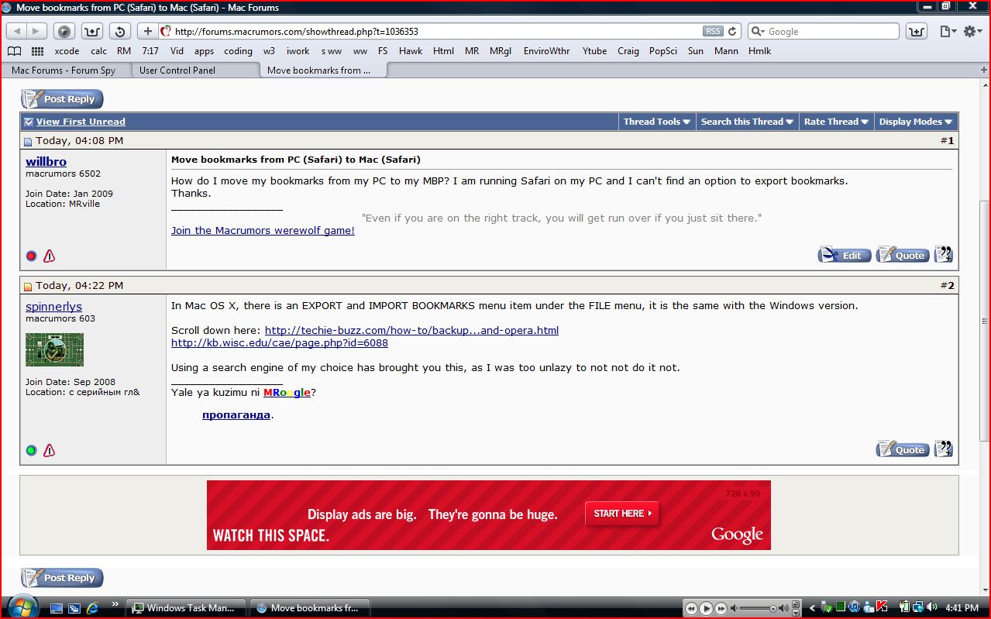Click Quote button on post #2
The image size is (991, 619).
tap(903, 449)
